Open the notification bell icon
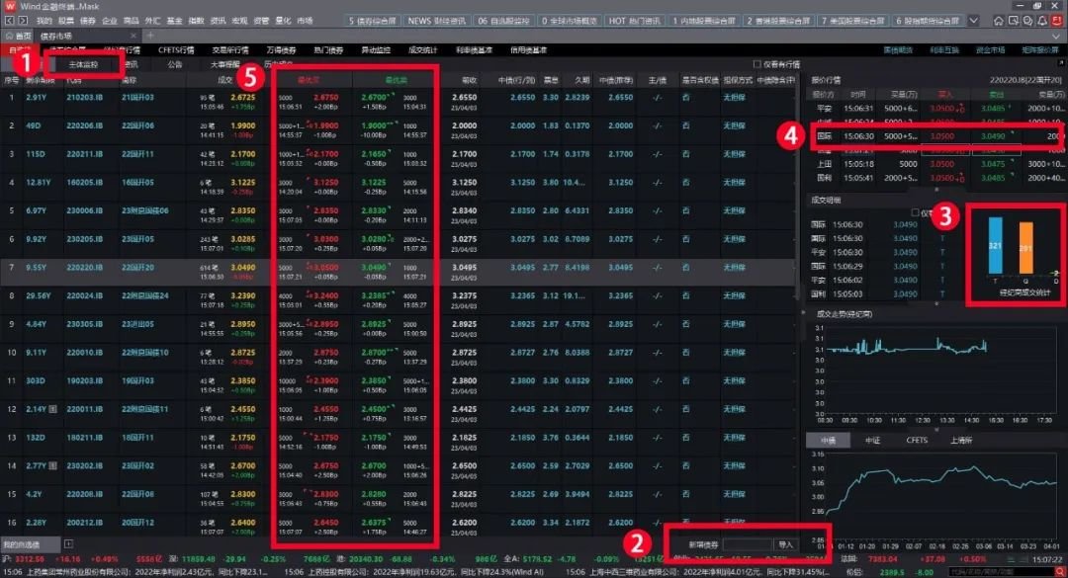Image resolution: width=1068 pixels, height=578 pixels. click(1042, 21)
